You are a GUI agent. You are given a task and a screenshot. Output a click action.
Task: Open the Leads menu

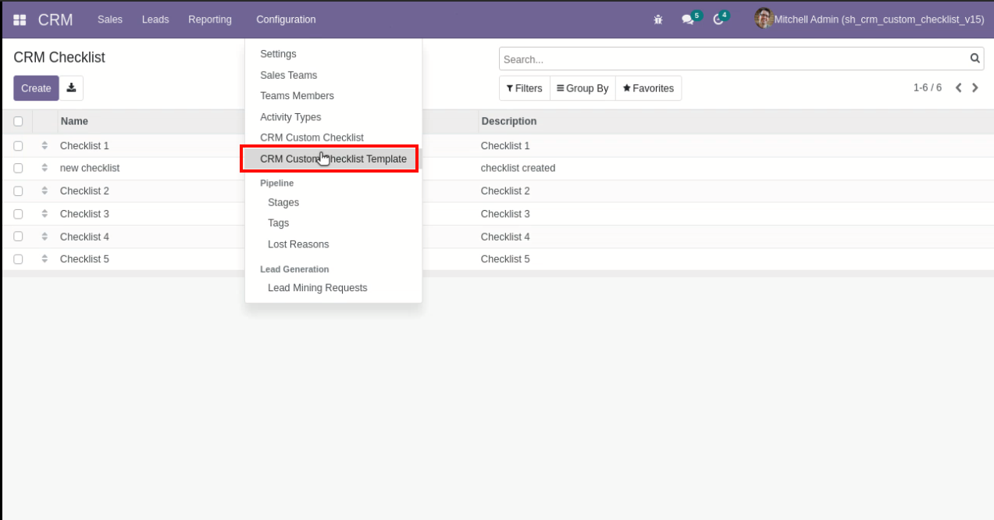155,20
